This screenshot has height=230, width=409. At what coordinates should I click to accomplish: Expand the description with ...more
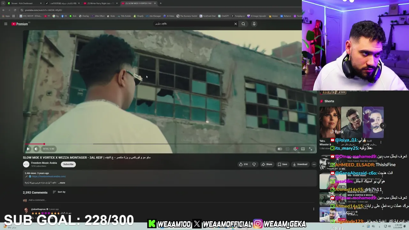click(62, 183)
